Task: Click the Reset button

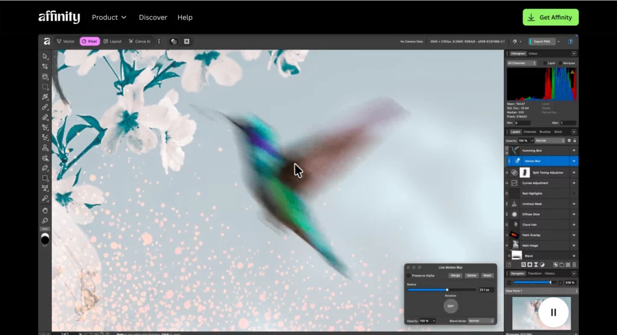Action: click(487, 275)
